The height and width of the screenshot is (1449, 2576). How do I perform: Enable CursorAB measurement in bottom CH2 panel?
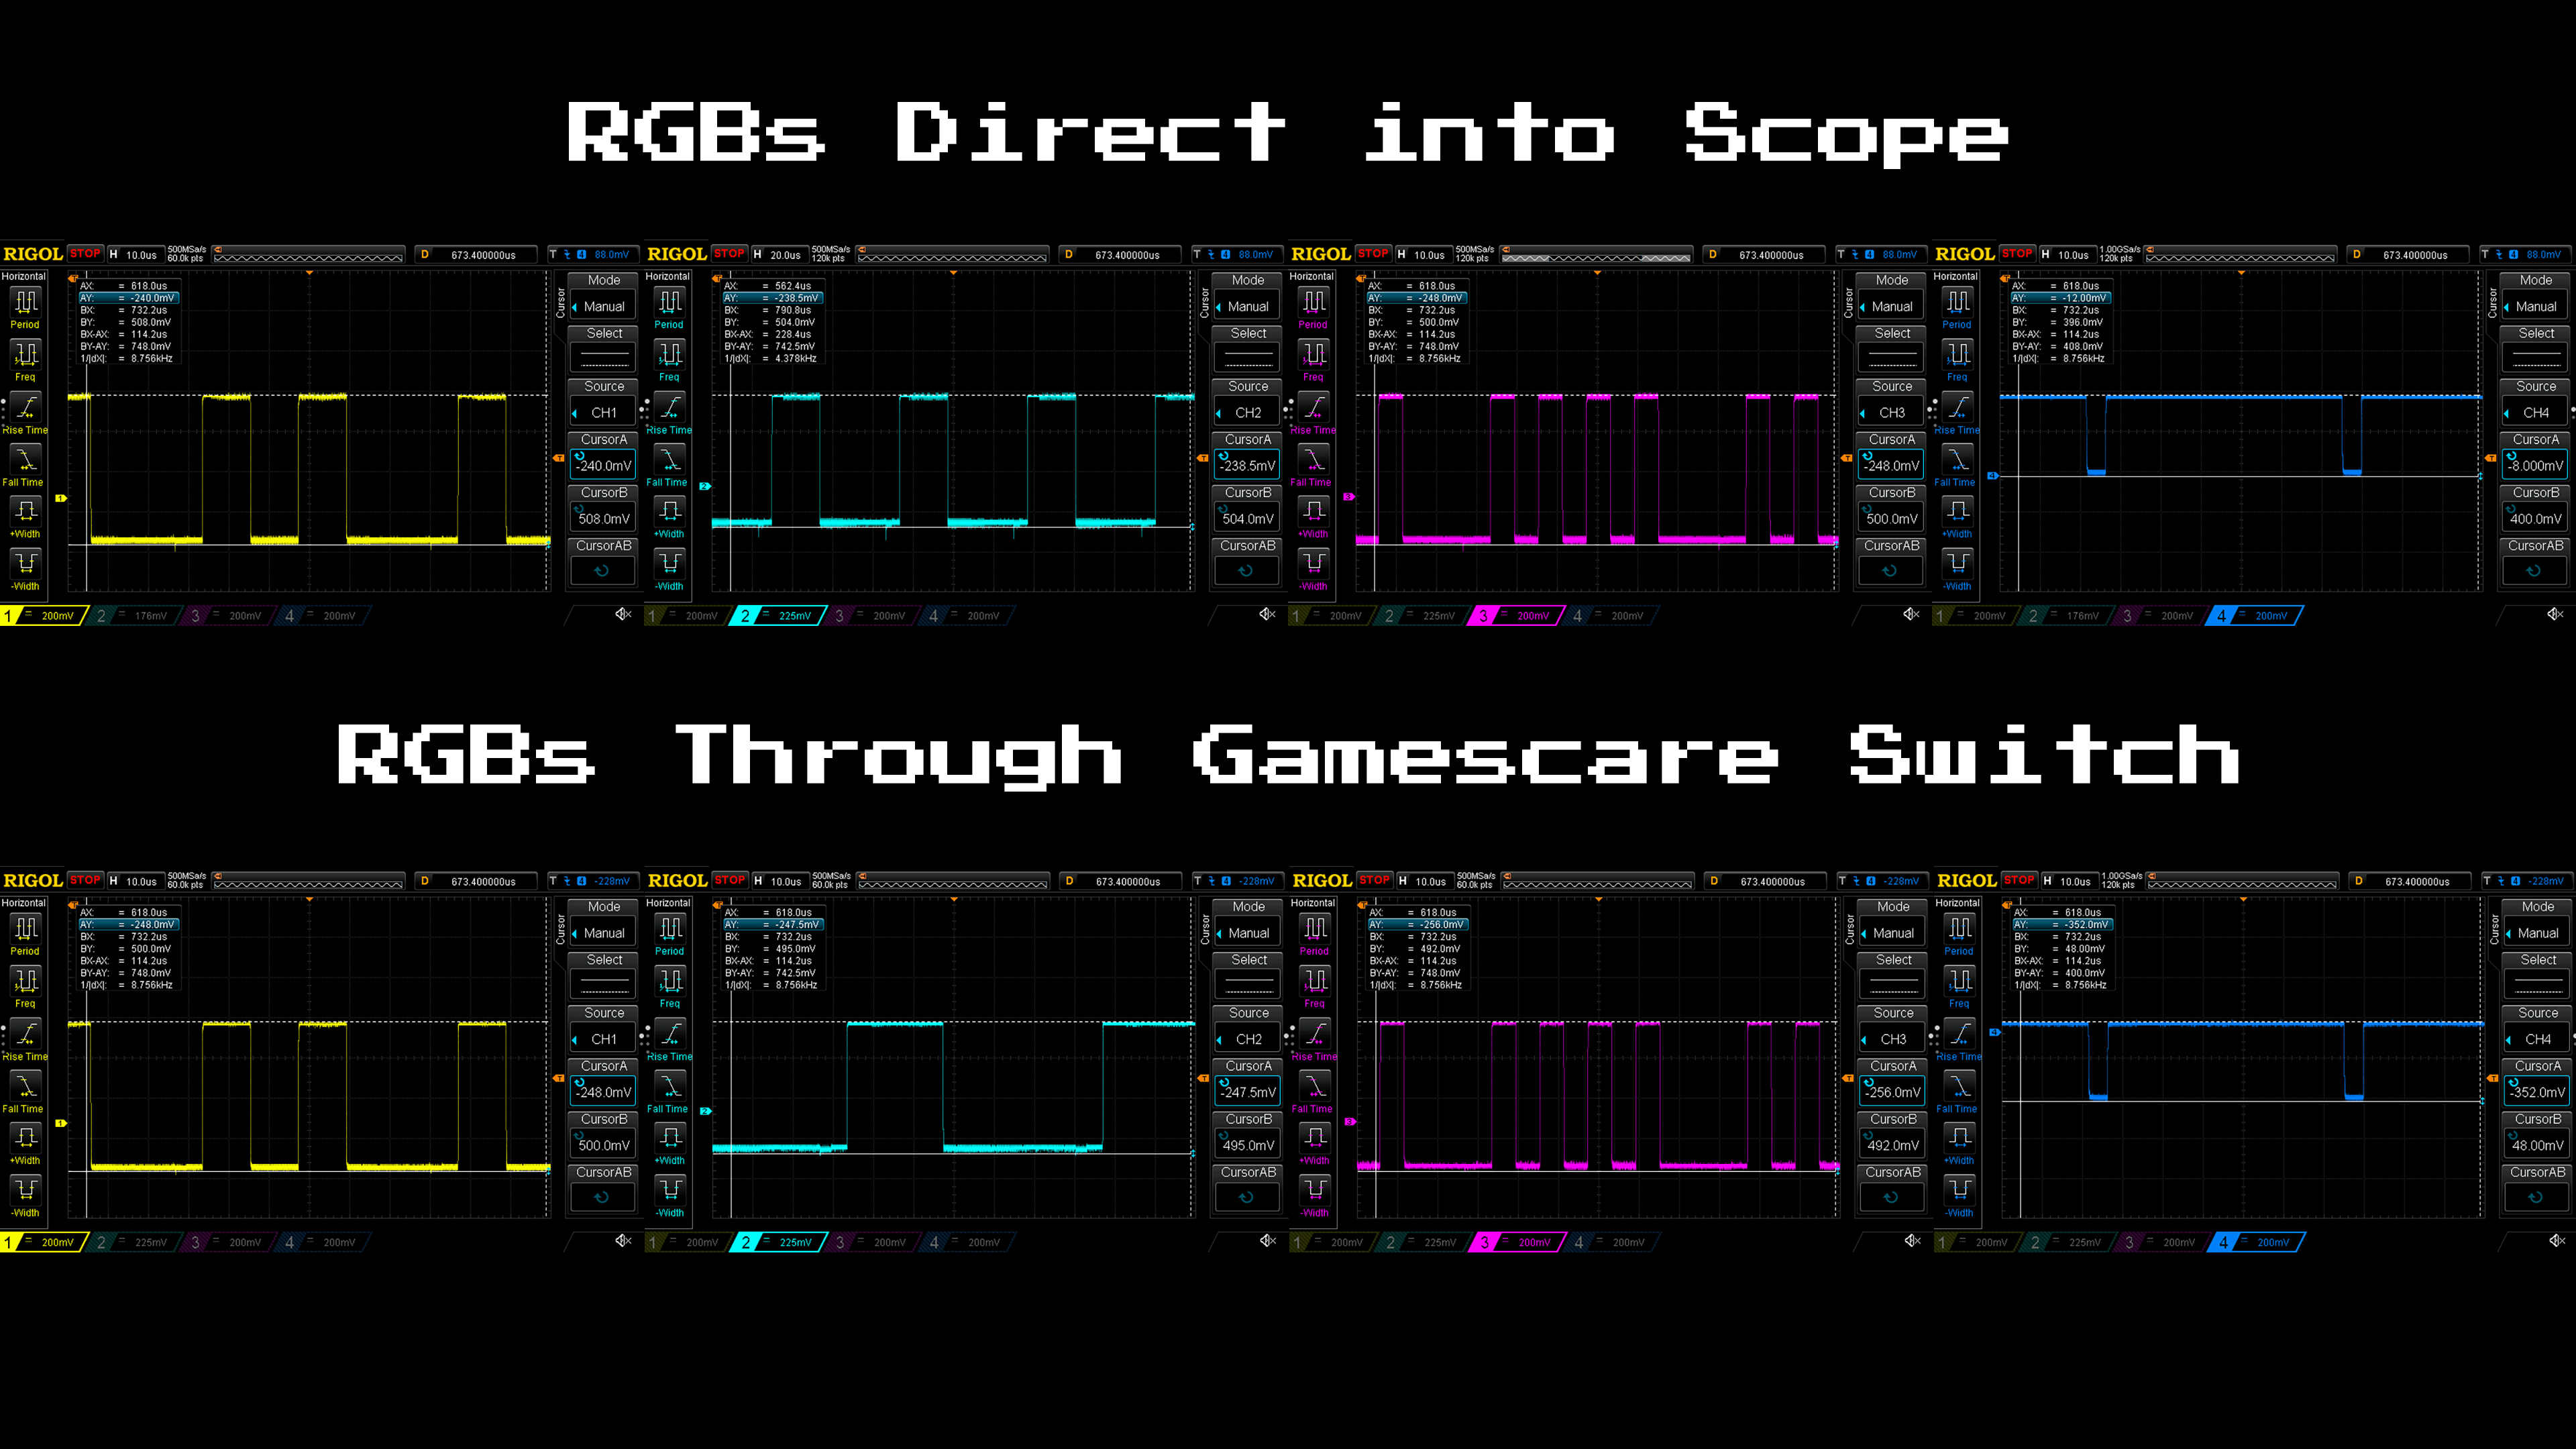coord(1247,1185)
